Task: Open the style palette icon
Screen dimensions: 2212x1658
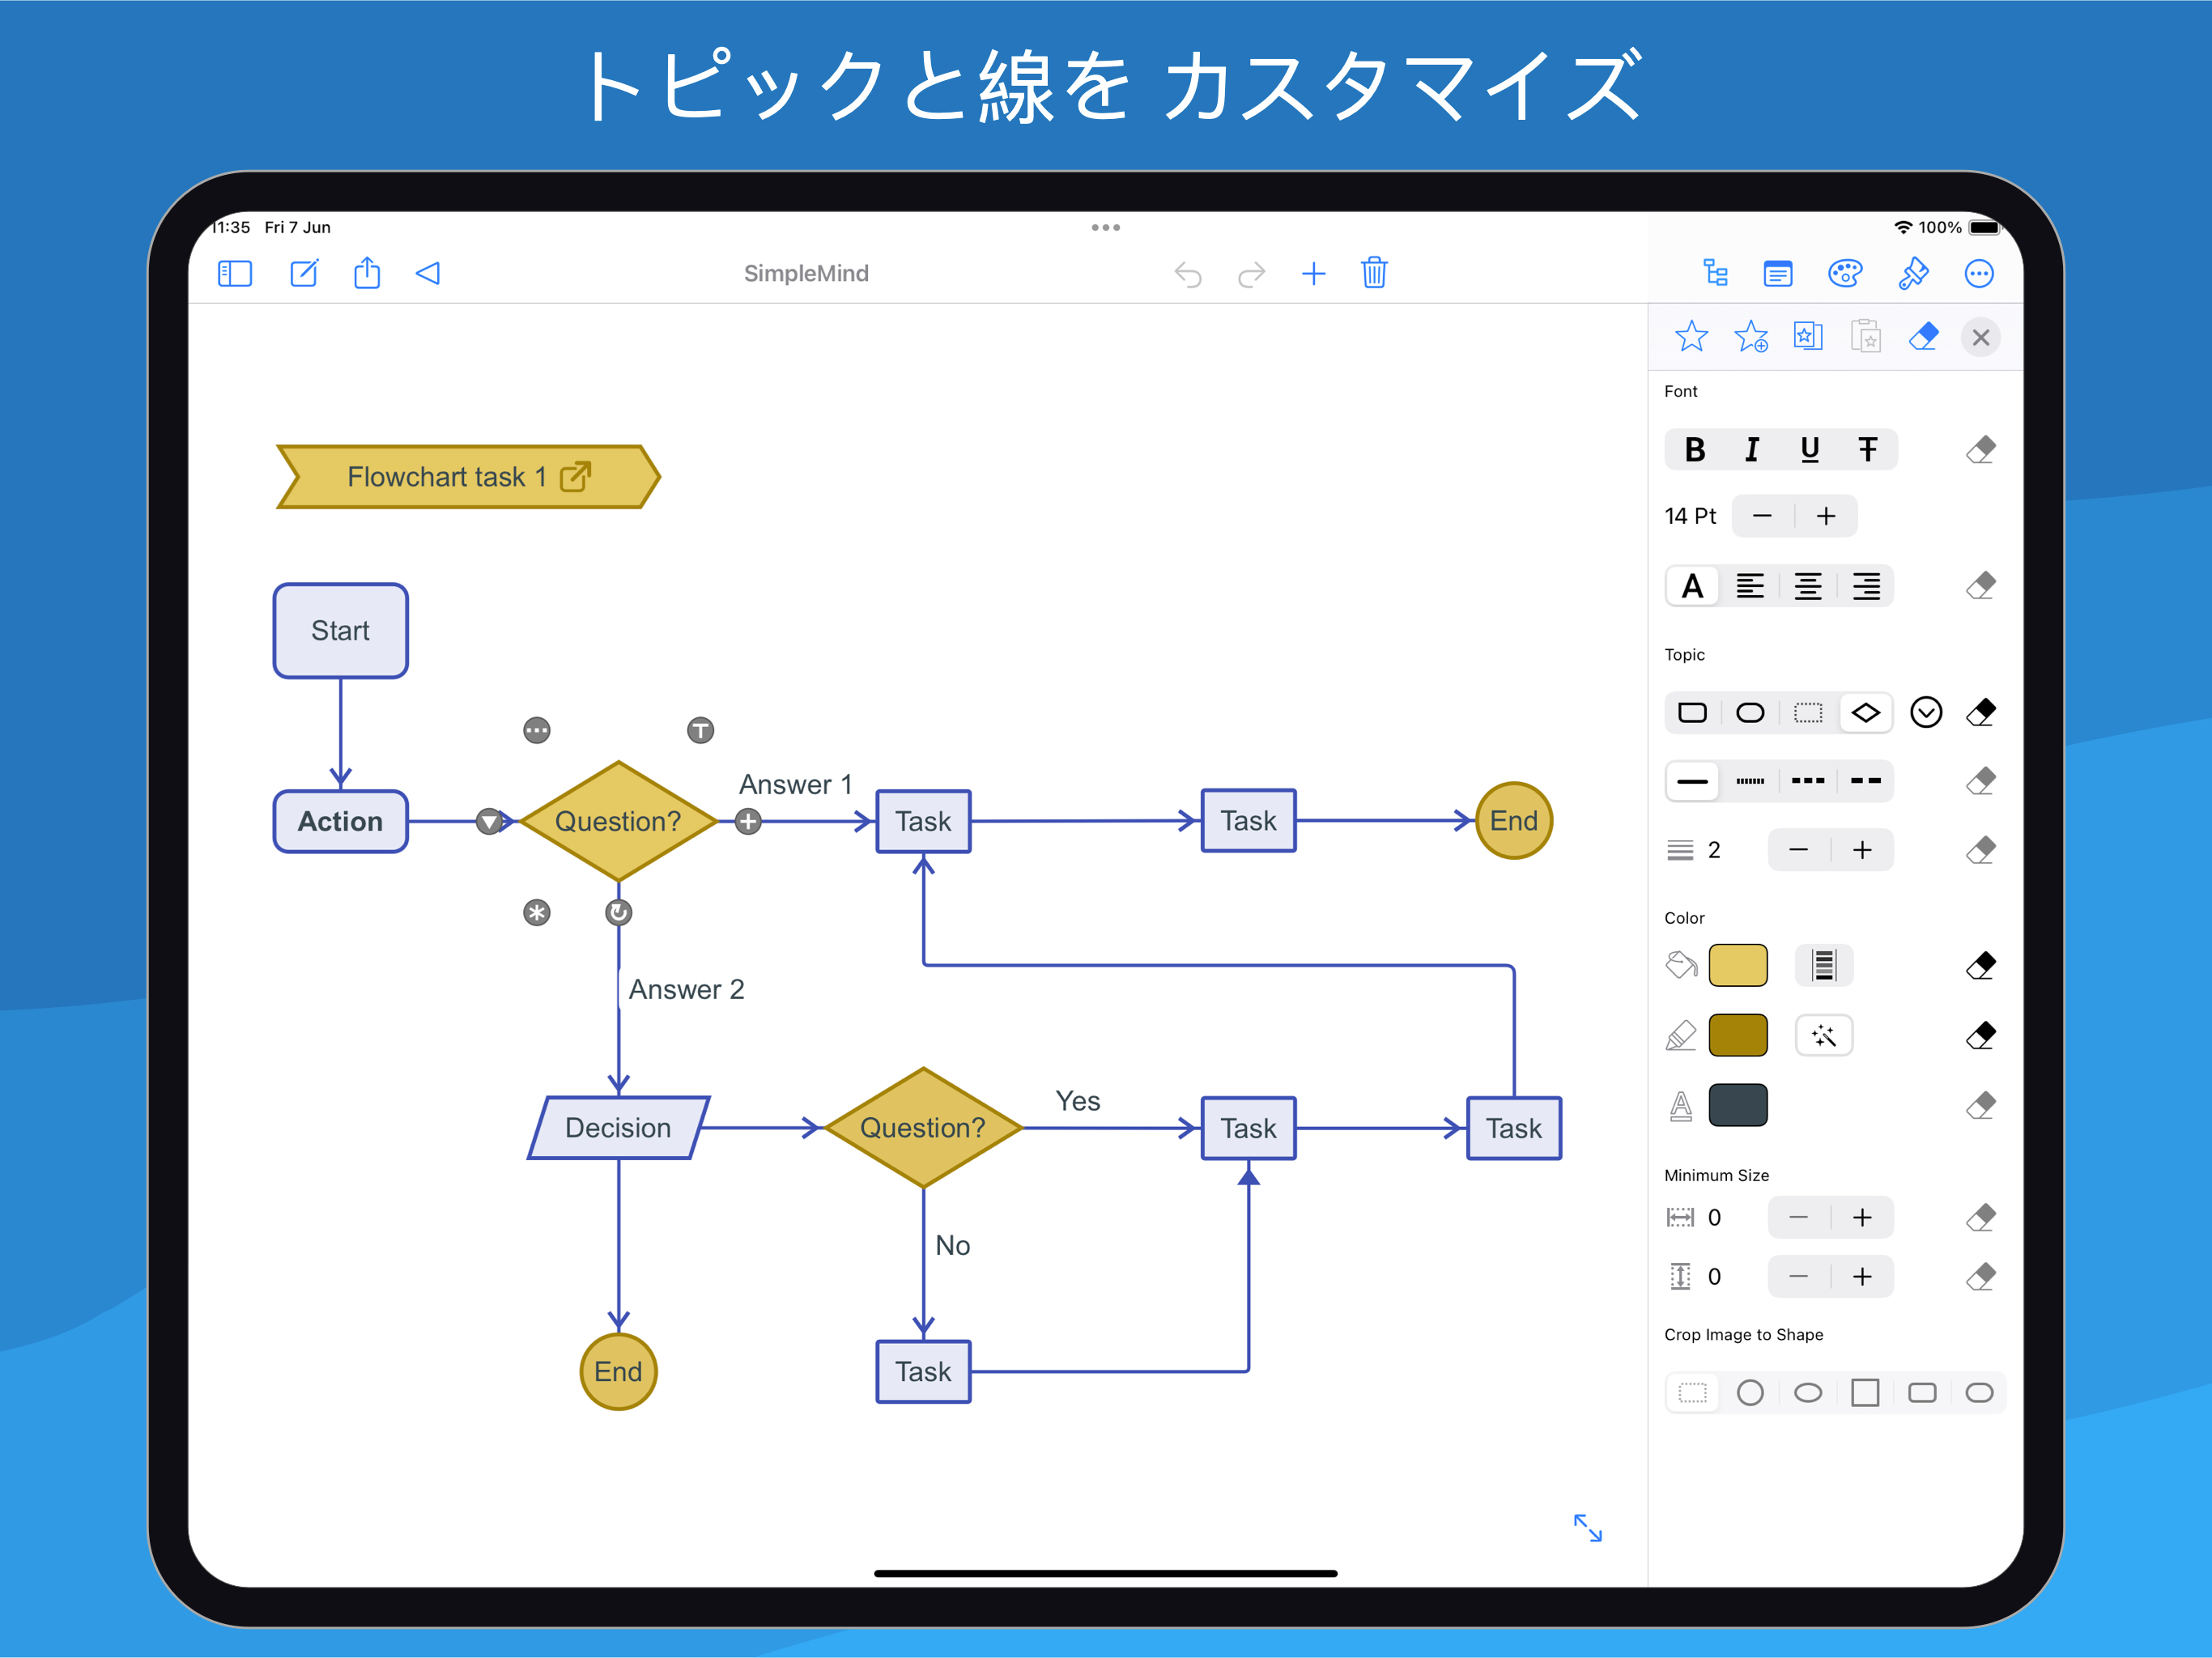Action: 1845,274
